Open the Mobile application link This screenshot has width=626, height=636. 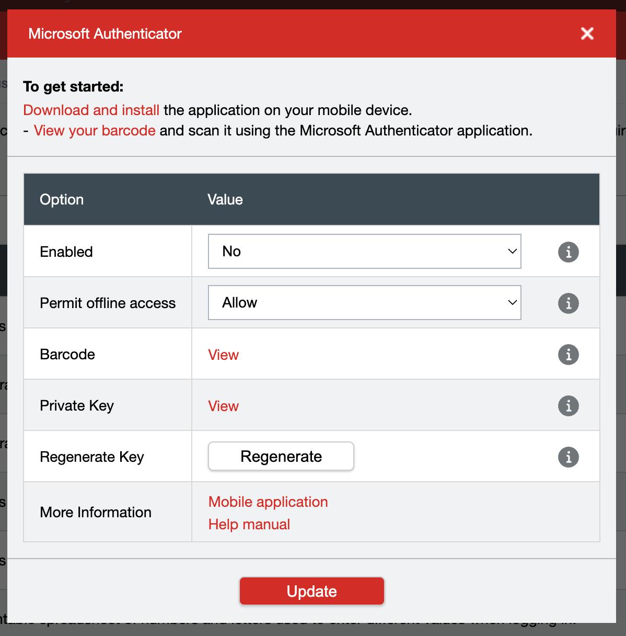click(268, 502)
